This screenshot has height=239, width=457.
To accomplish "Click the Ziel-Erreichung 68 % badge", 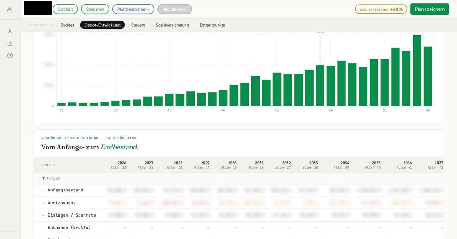I will point(381,9).
